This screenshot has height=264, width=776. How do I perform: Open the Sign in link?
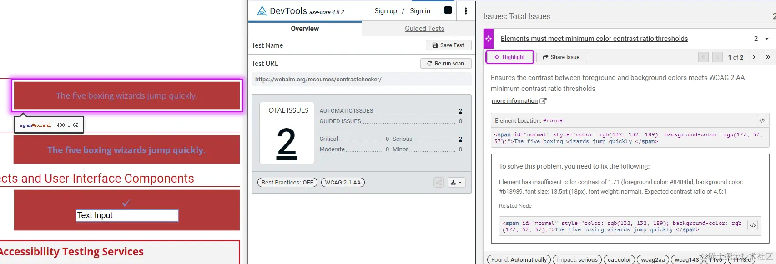point(420,11)
